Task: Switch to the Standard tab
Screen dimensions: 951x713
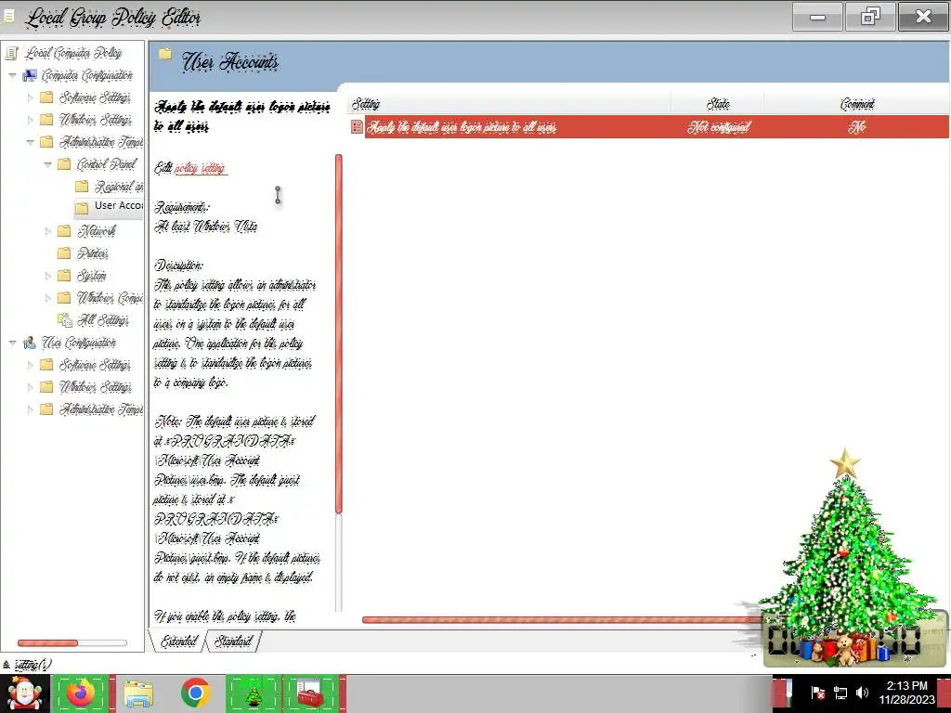Action: 233,642
